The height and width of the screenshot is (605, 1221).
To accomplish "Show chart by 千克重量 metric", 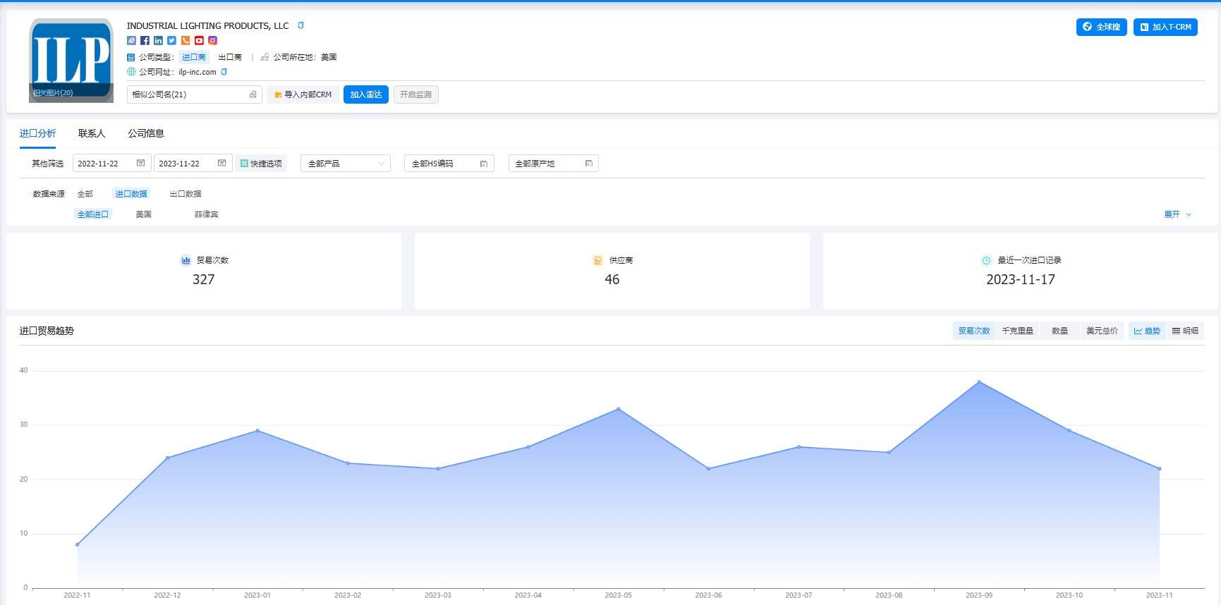I will tap(1017, 331).
